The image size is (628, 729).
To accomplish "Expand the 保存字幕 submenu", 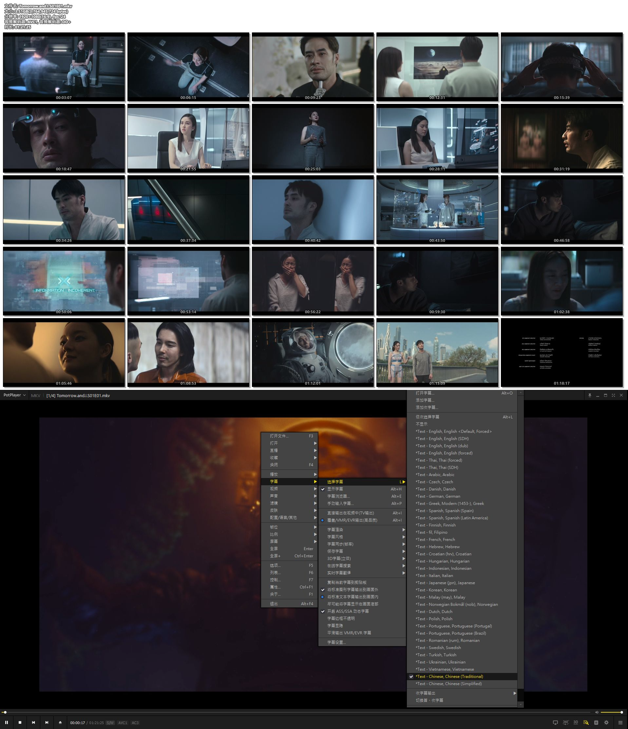I will (362, 551).
